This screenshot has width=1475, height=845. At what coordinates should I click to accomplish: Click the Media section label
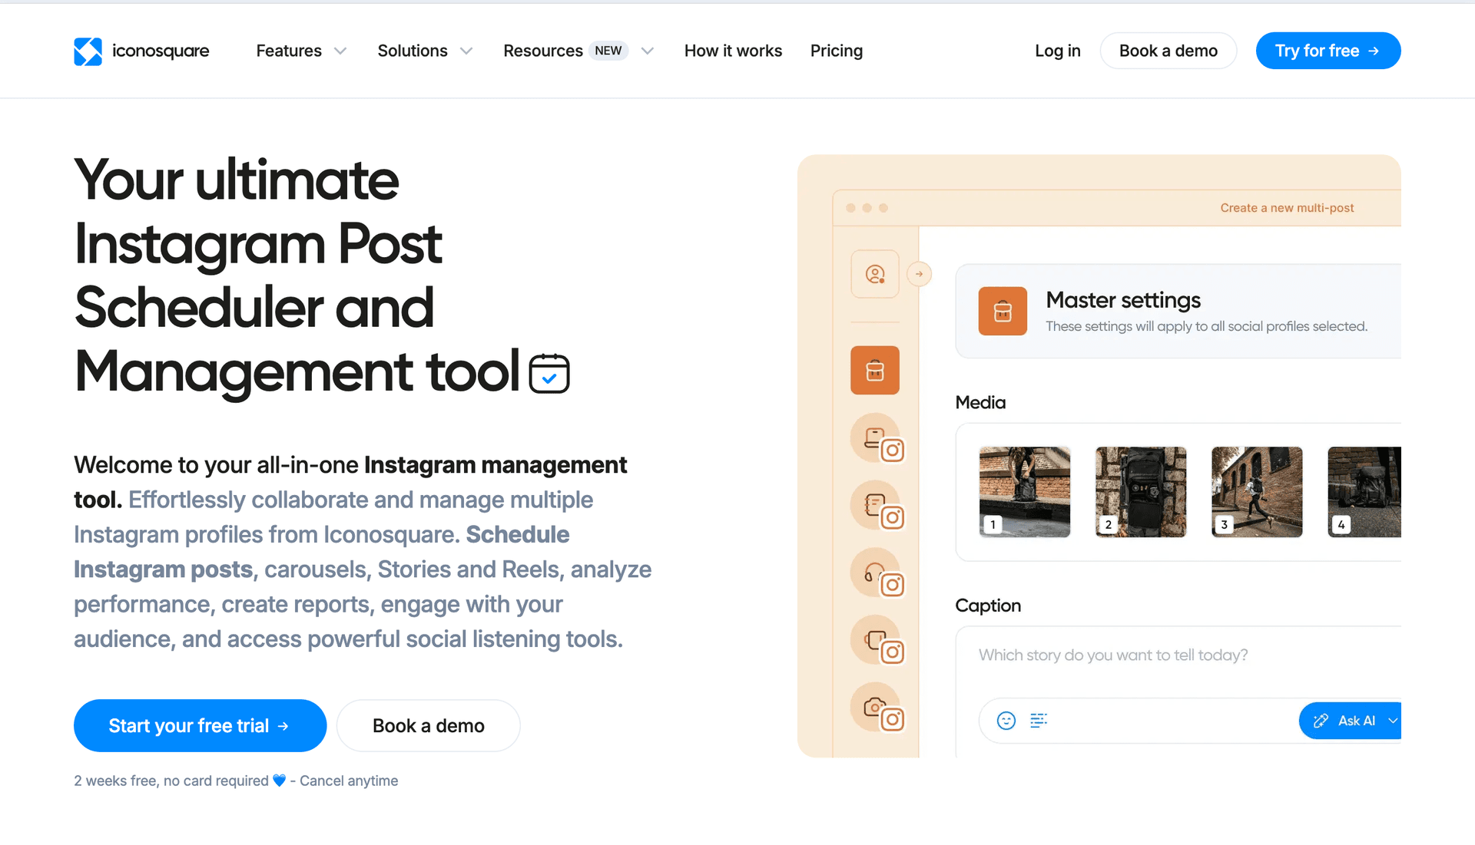[980, 402]
